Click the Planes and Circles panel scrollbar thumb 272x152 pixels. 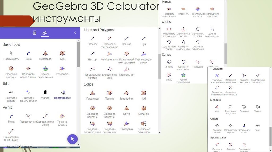click(226, 53)
